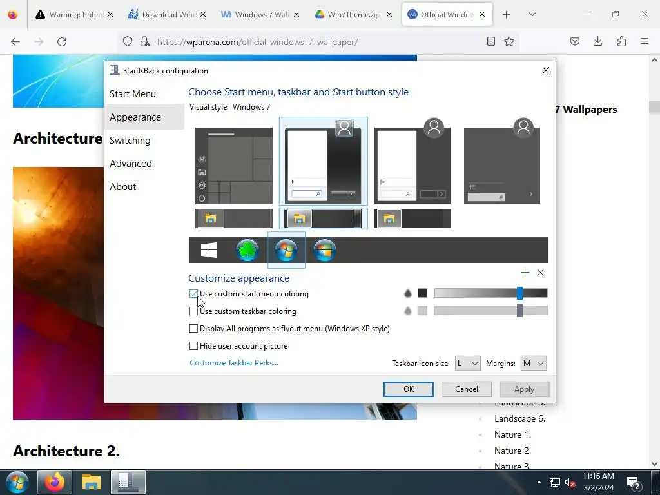The height and width of the screenshot is (495, 660).
Task: Open site tracking protection shield icon
Action: 128,41
